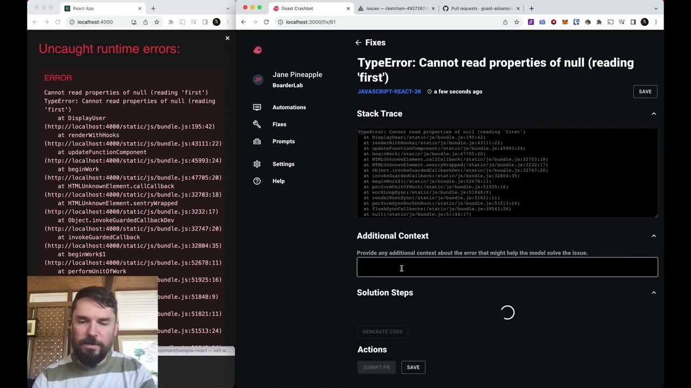Image resolution: width=691 pixels, height=388 pixels.
Task: Collapse the Solution Steps section
Action: click(x=654, y=293)
